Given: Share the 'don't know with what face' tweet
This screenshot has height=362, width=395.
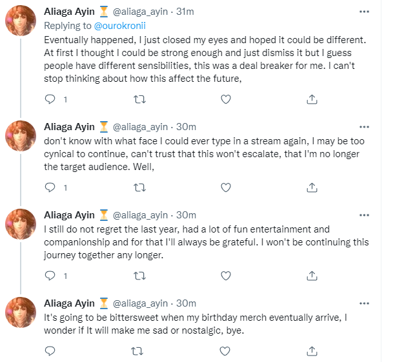Looking at the screenshot, I should click(312, 187).
